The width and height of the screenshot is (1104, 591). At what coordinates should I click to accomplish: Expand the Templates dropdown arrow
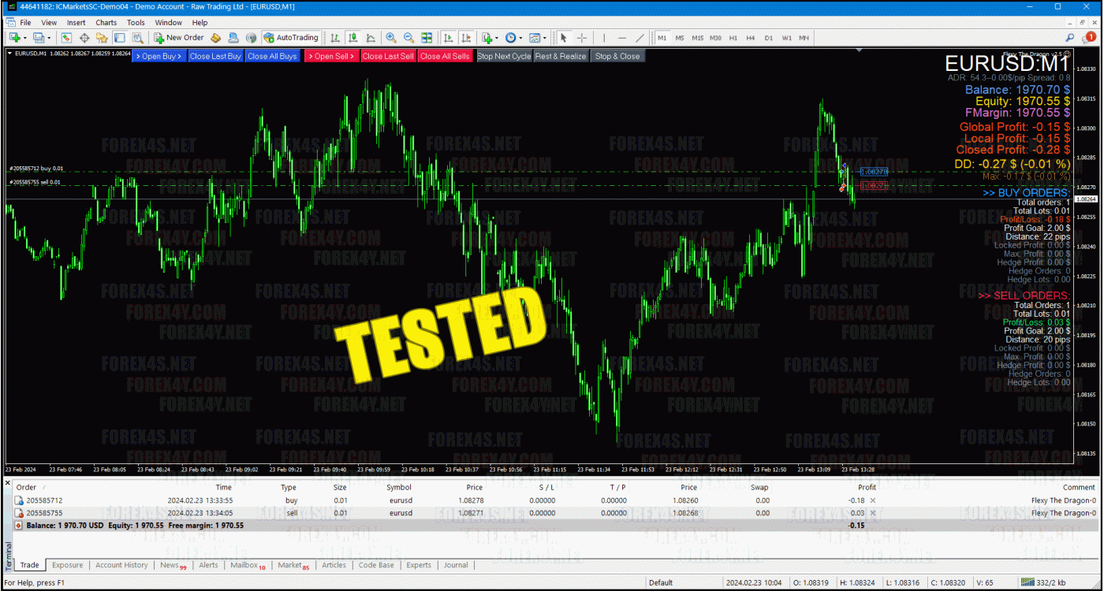(545, 38)
